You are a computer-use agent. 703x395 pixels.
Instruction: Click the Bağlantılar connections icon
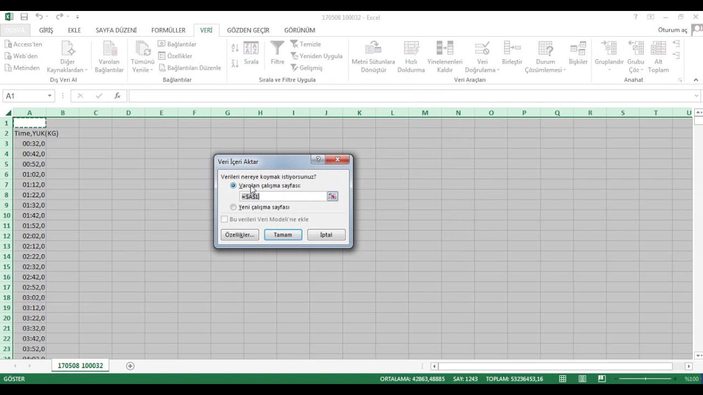click(162, 44)
